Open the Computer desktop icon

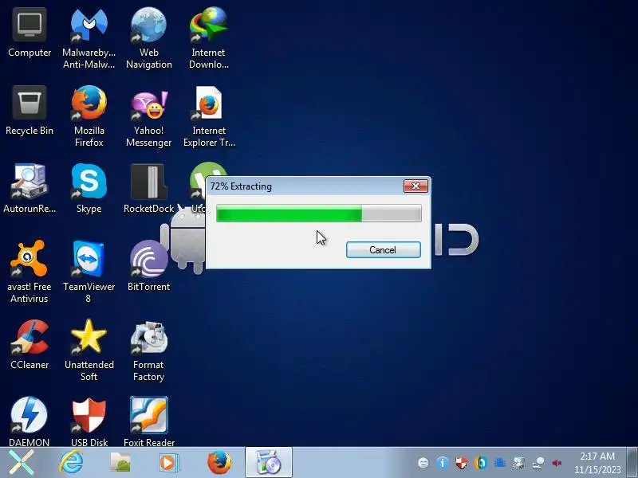pyautogui.click(x=30, y=33)
